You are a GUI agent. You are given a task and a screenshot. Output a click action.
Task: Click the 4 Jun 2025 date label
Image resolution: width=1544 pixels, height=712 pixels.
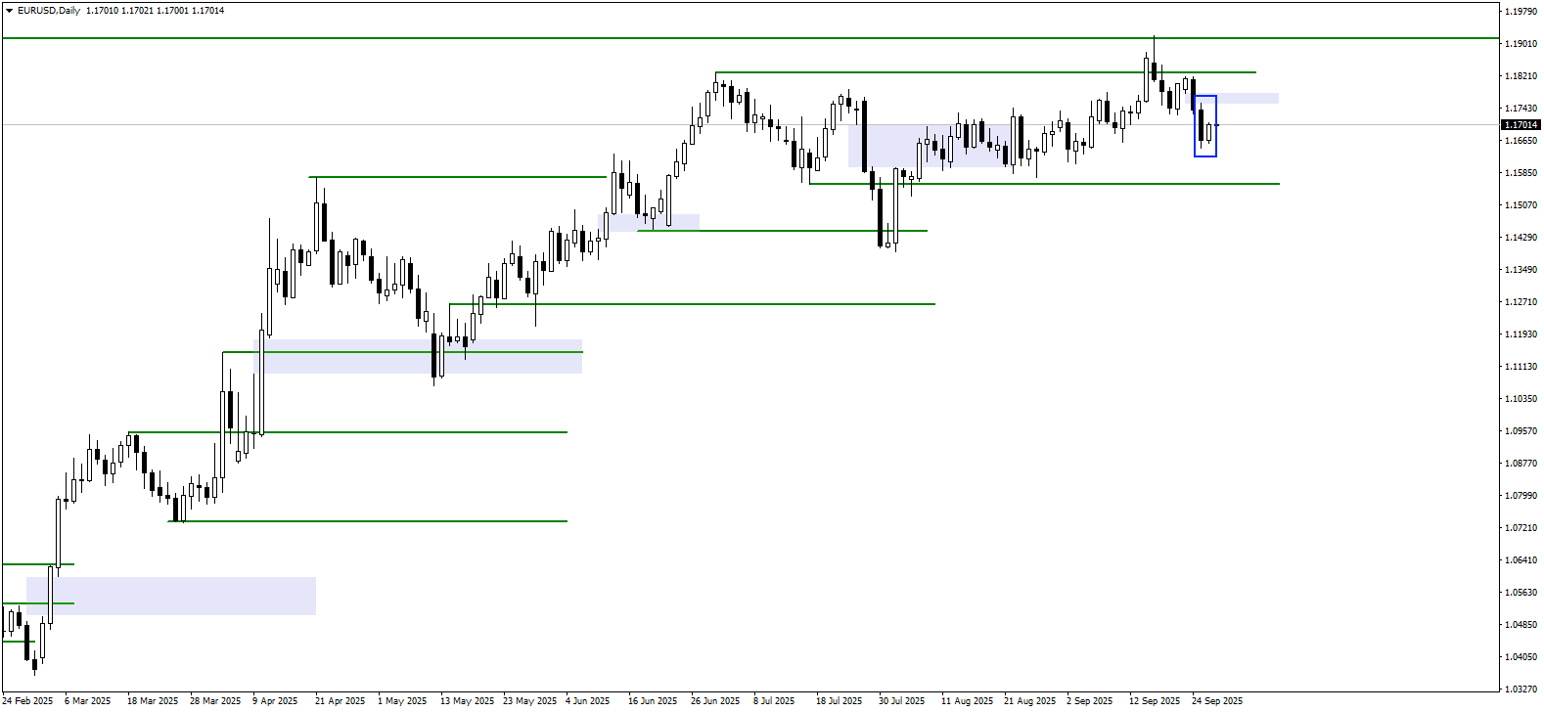588,701
